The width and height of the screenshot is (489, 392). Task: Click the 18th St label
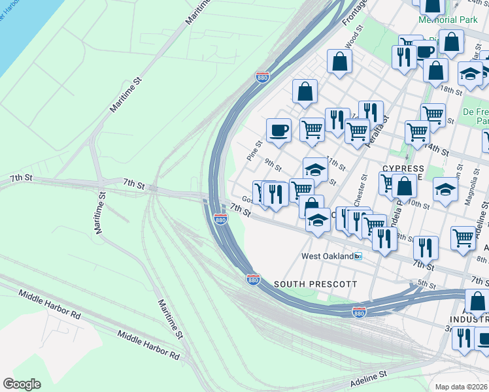451,90
